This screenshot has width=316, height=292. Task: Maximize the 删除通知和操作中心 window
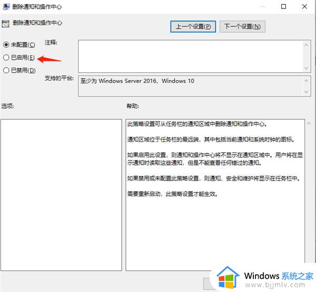[283, 7]
